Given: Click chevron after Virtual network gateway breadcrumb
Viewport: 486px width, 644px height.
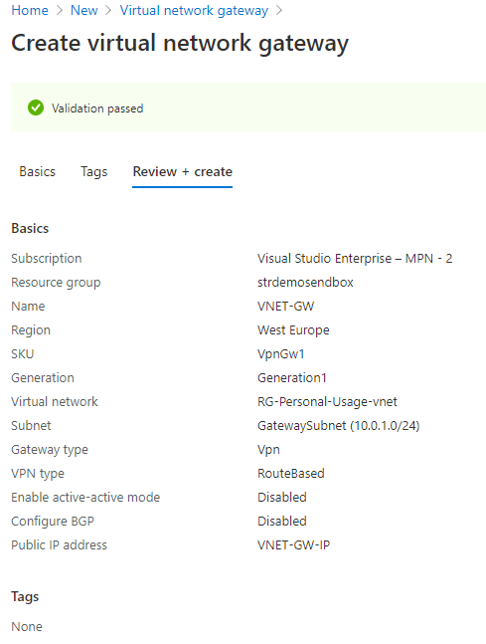Looking at the screenshot, I should pyautogui.click(x=279, y=10).
